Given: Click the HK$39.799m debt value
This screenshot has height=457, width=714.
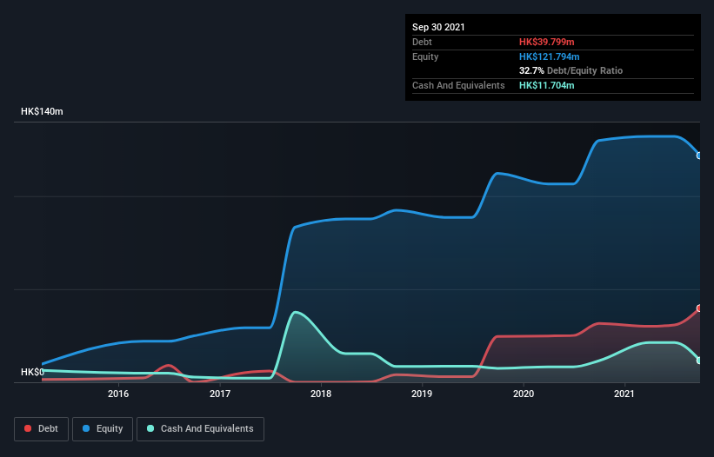Looking at the screenshot, I should point(546,42).
